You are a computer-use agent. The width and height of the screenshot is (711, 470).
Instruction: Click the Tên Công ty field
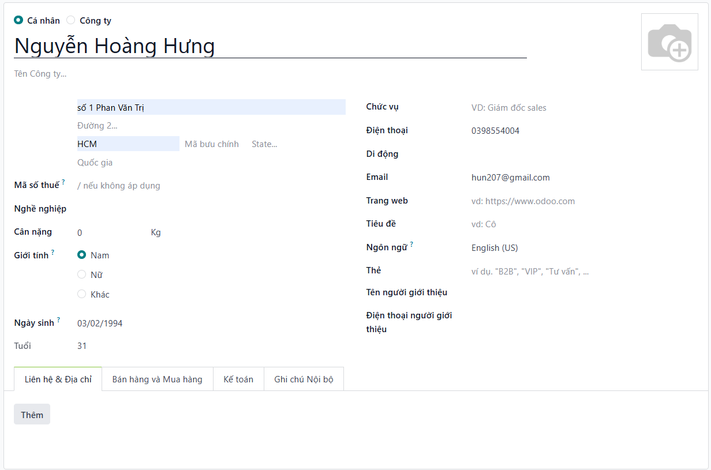[173, 74]
